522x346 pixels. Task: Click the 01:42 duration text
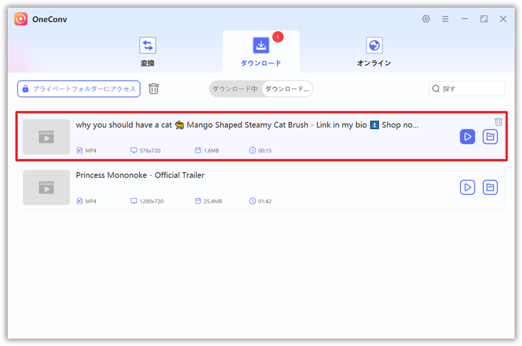click(265, 201)
